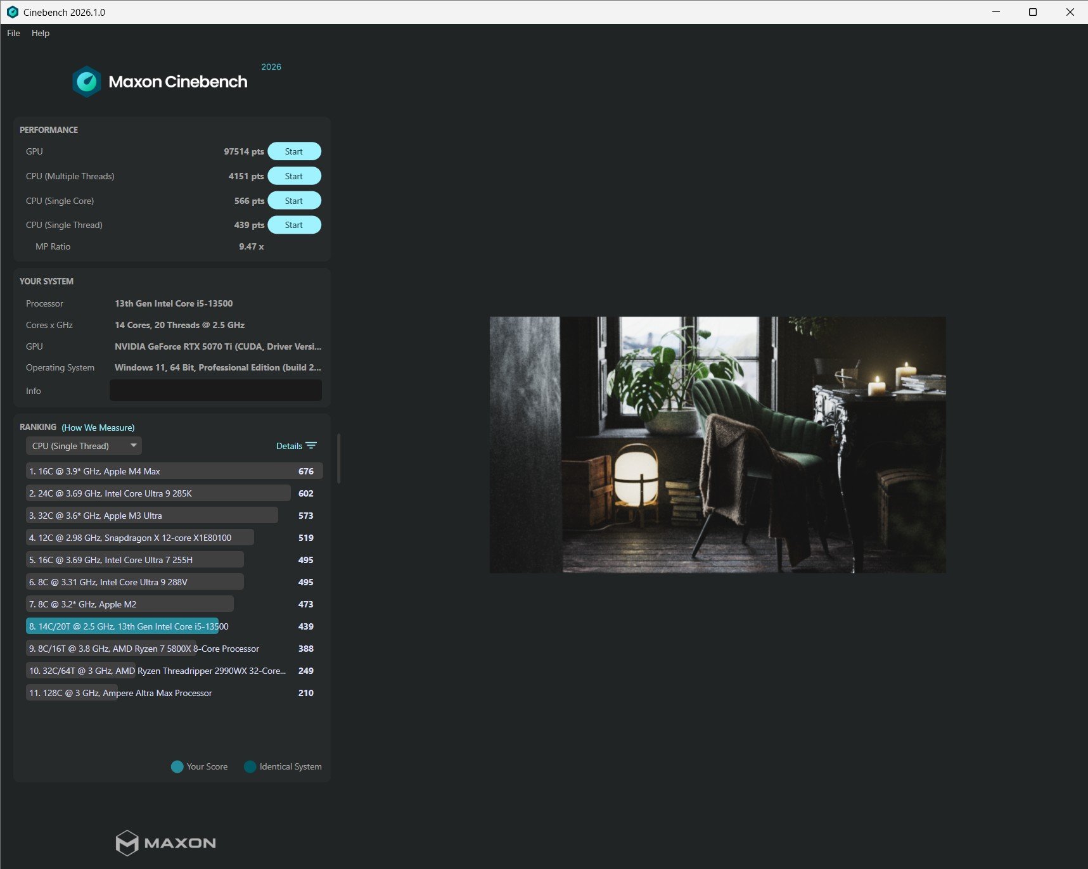
Task: Click the 13th Gen Intel Core i5-13500 processor text
Action: (x=174, y=303)
